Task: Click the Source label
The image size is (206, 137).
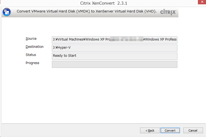Action: (31, 39)
